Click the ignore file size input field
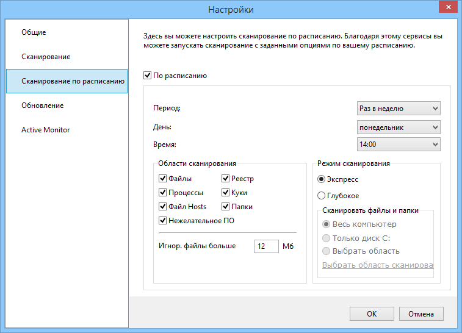 tap(266, 246)
